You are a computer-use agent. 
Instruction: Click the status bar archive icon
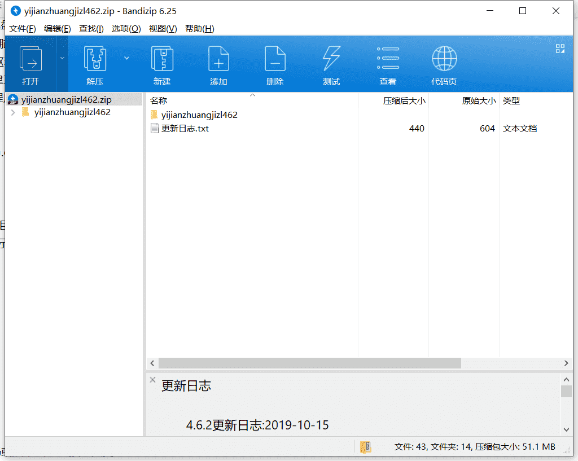click(x=365, y=447)
